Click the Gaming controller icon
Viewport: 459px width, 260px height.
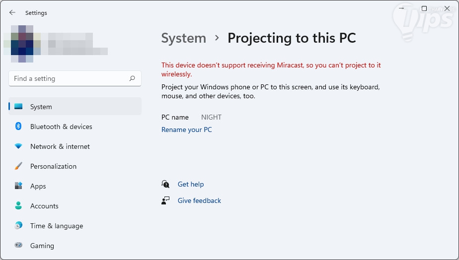[x=18, y=245]
